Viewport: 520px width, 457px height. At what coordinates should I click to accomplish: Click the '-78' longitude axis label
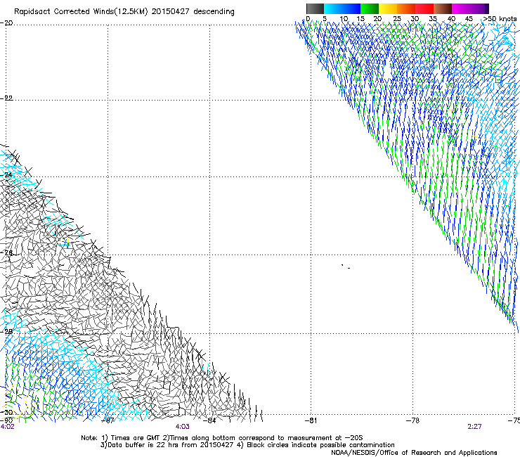click(413, 420)
